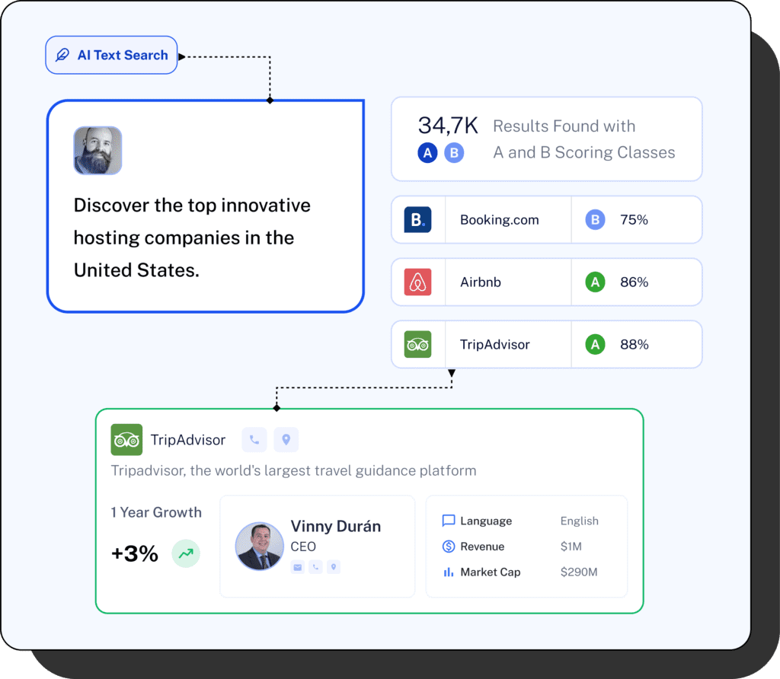Click the search prompt about hosting companies

[x=192, y=237]
